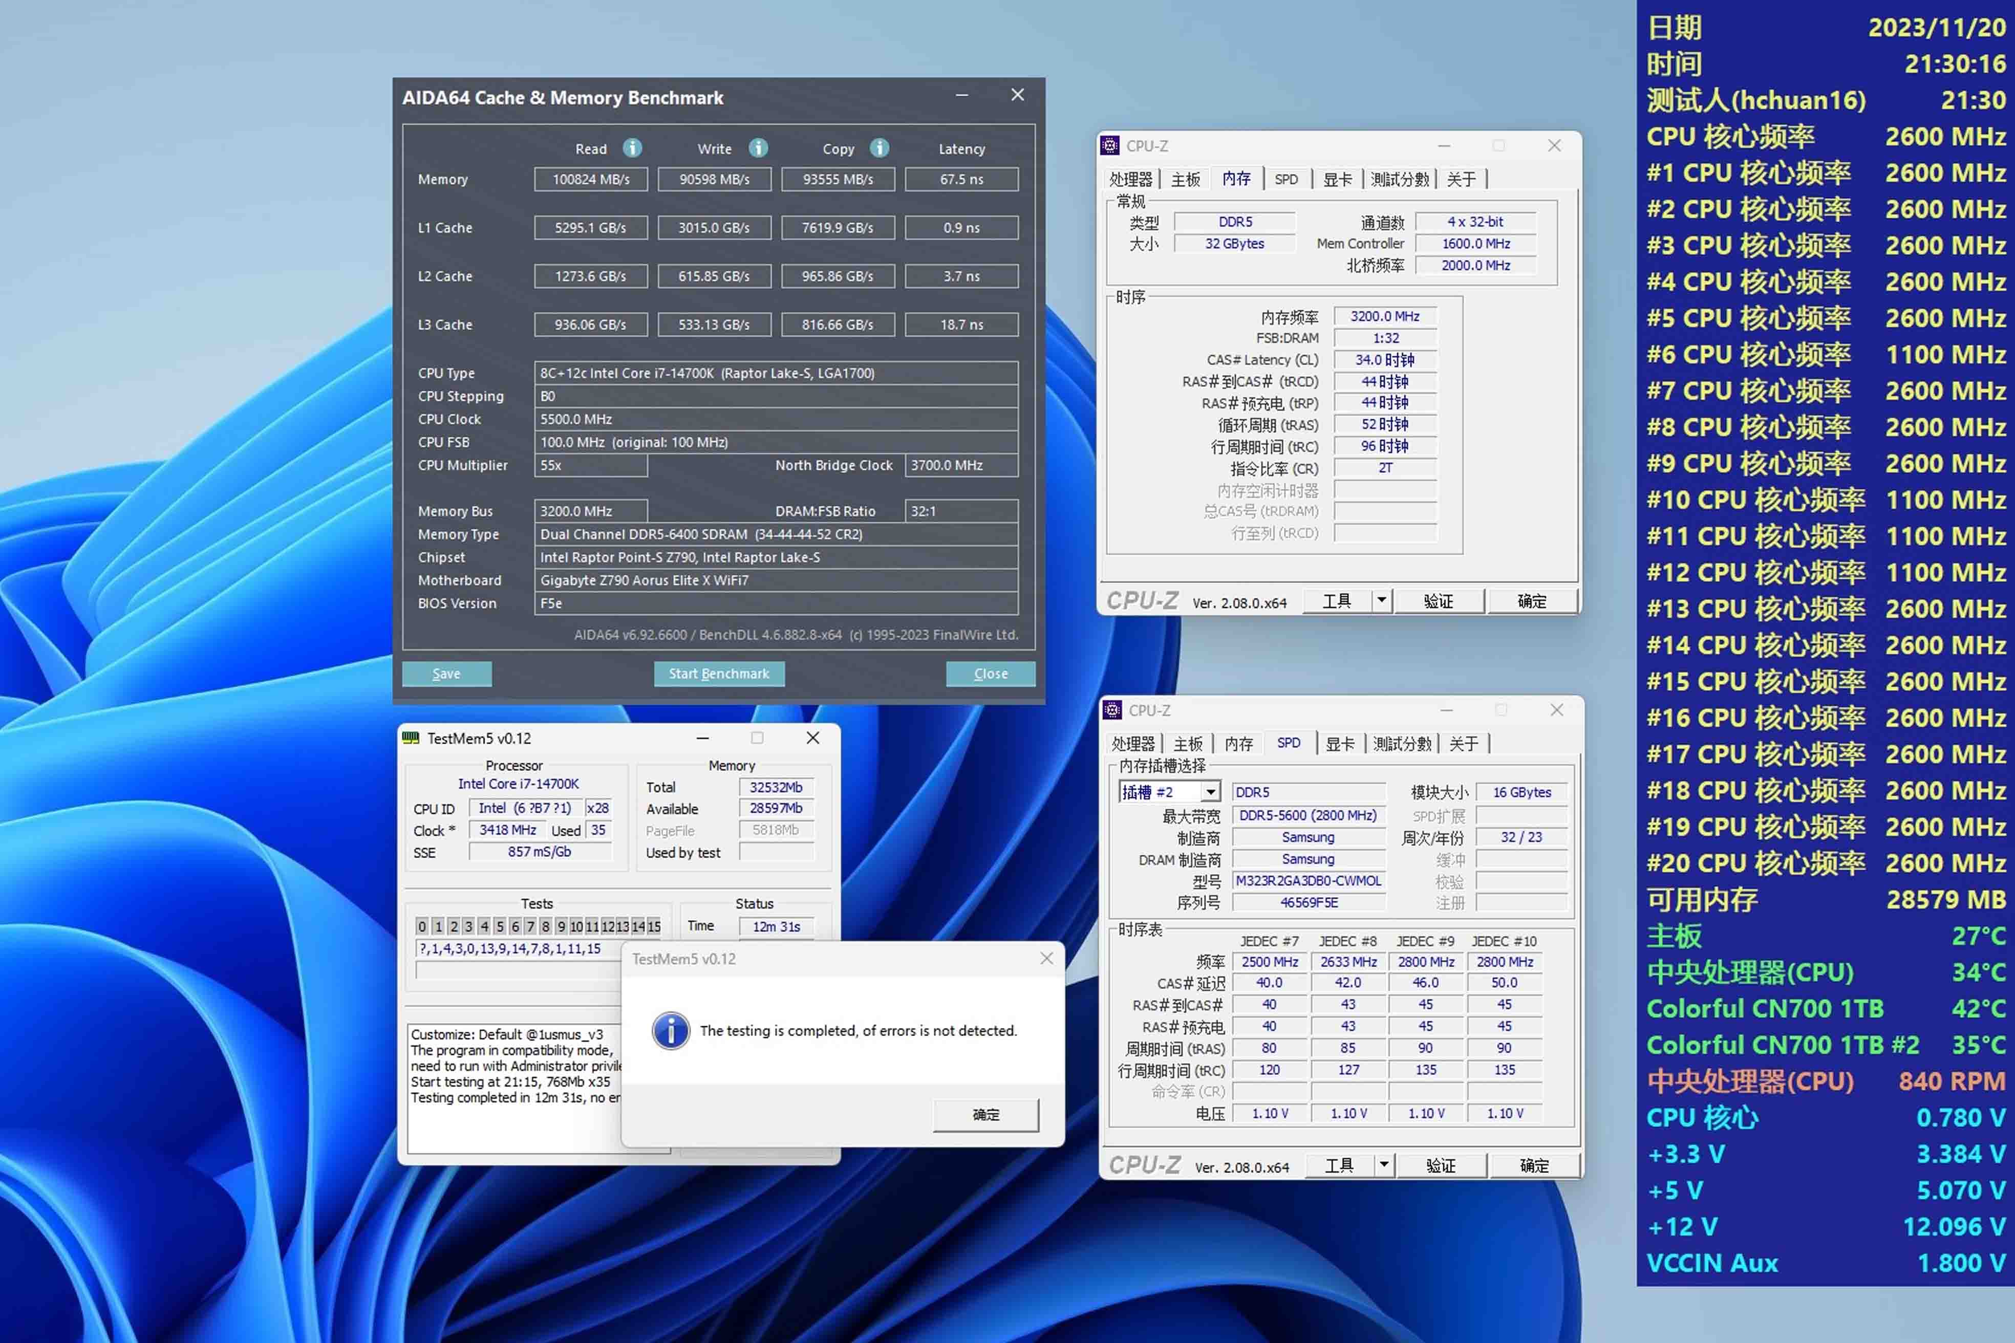This screenshot has width=2015, height=1343.
Task: Switch to 处理器 tab in lower CPU-Z
Action: pyautogui.click(x=1133, y=744)
